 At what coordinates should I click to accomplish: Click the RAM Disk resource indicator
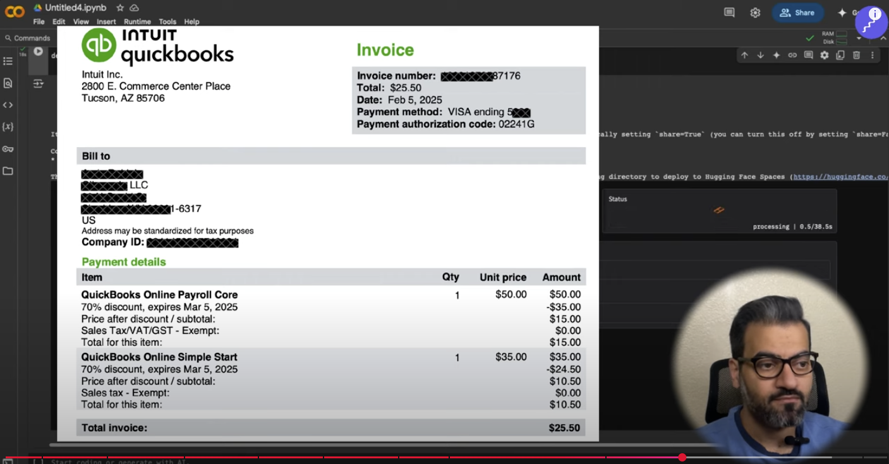click(x=834, y=37)
